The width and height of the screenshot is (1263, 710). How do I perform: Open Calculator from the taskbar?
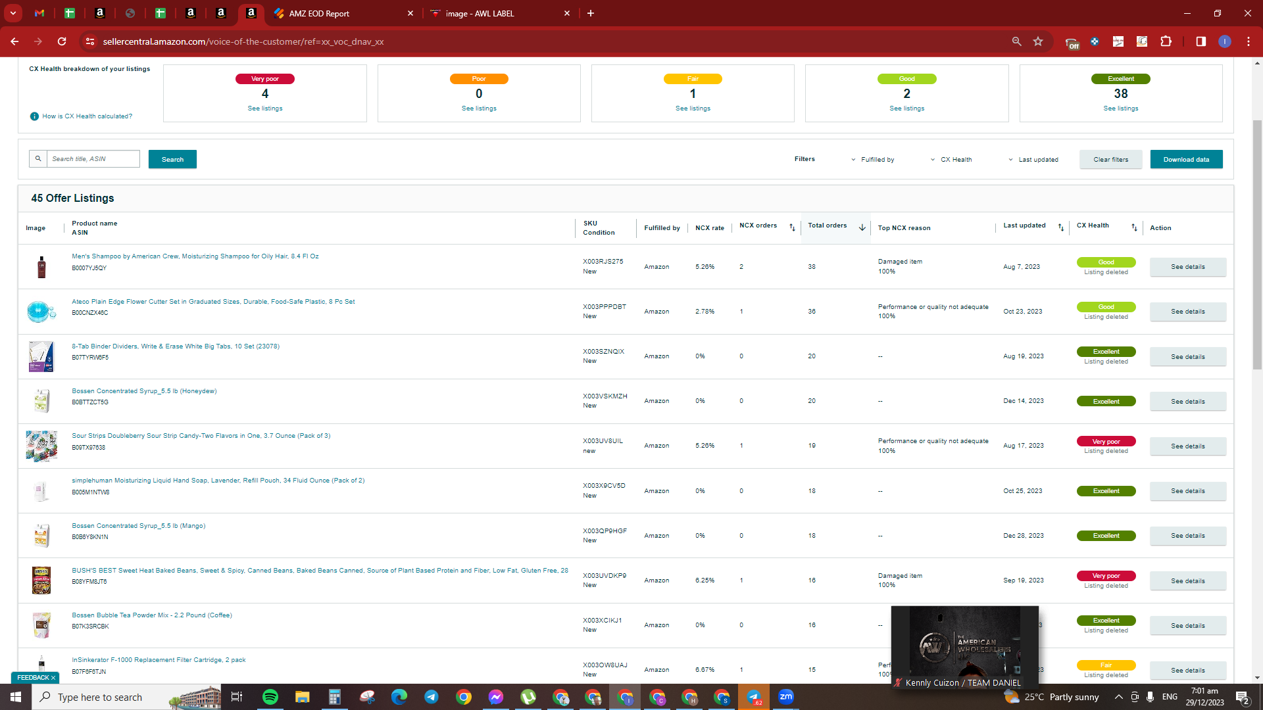coord(335,697)
